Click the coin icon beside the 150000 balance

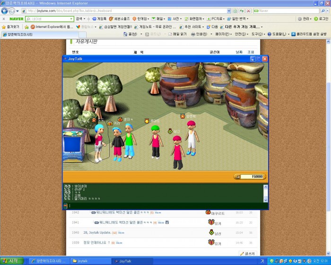pyautogui.click(x=237, y=177)
